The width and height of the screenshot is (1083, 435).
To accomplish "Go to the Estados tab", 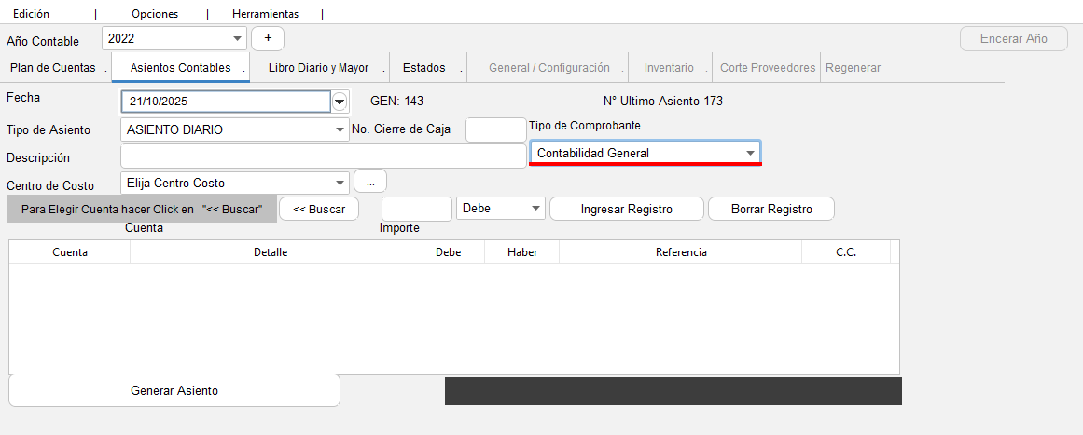I will click(423, 68).
